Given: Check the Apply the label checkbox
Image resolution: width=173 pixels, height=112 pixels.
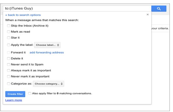Looking at the screenshot, I should (x=8, y=45).
